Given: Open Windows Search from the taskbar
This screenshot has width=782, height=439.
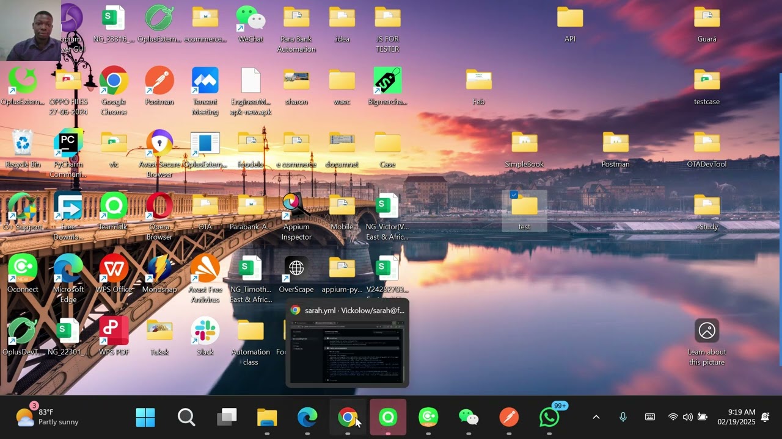Looking at the screenshot, I should 186,418.
